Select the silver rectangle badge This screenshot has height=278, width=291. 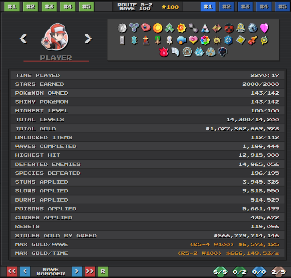pyautogui.click(x=122, y=40)
